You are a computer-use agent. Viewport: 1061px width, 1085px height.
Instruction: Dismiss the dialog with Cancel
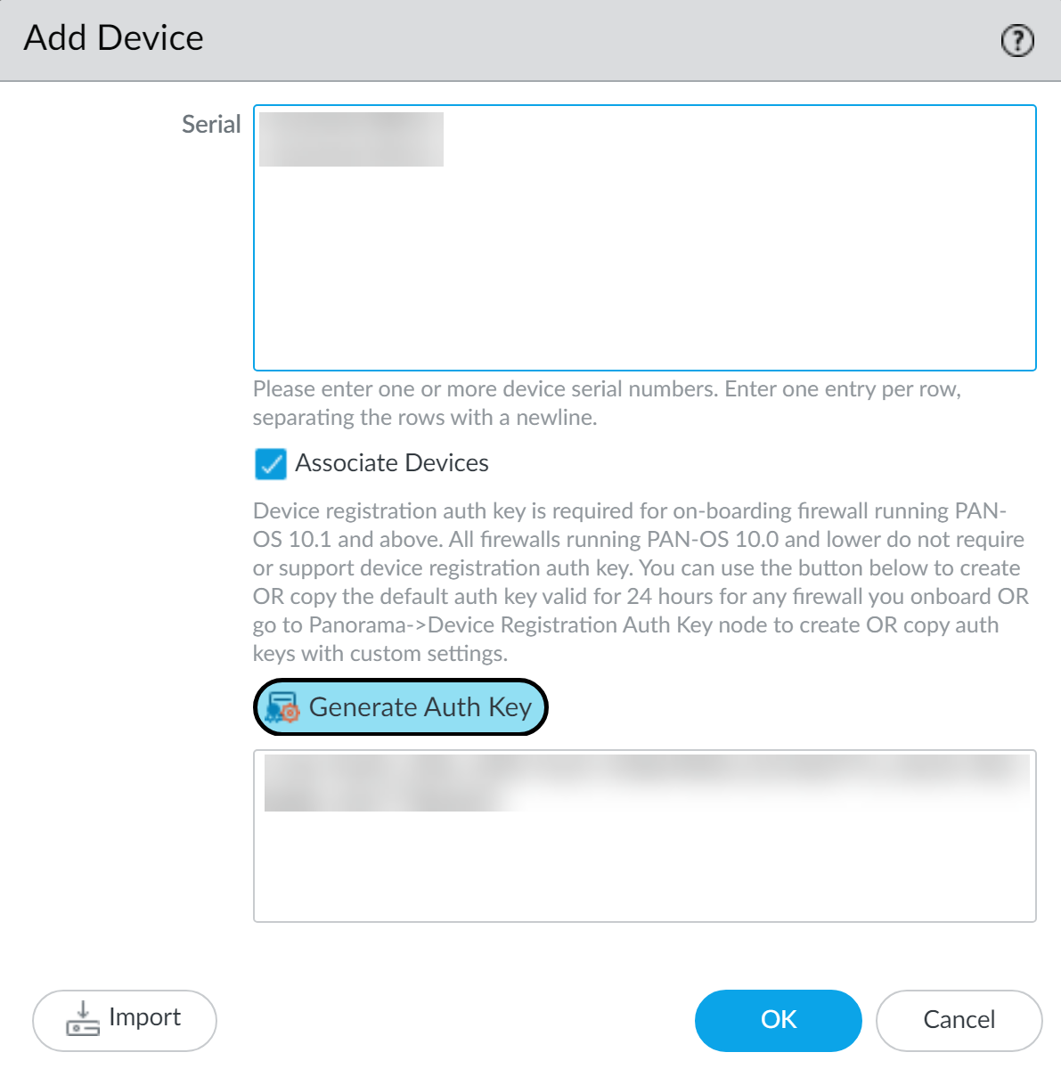coord(959,1020)
